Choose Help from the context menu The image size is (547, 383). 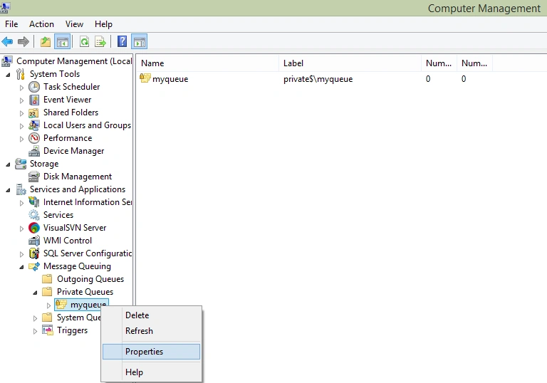152,372
